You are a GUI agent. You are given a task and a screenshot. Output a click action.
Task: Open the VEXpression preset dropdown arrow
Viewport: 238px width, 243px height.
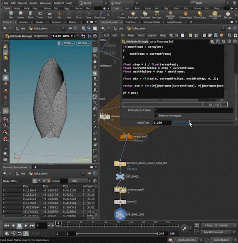[x=78, y=36]
